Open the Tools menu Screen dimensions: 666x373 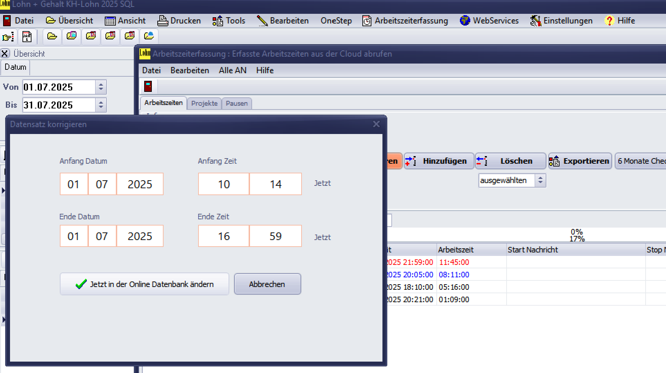pos(229,21)
